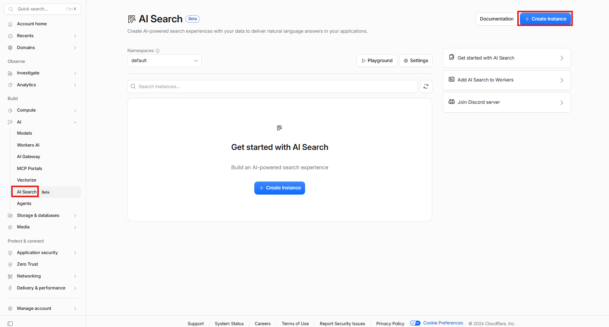
Task: Click the Media play icon in sidebar
Action: coord(10,227)
